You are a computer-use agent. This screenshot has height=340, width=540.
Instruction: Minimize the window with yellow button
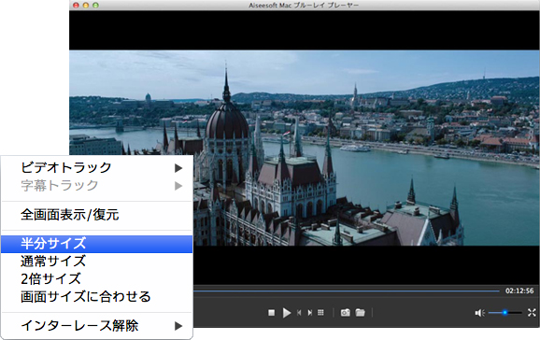coord(86,6)
